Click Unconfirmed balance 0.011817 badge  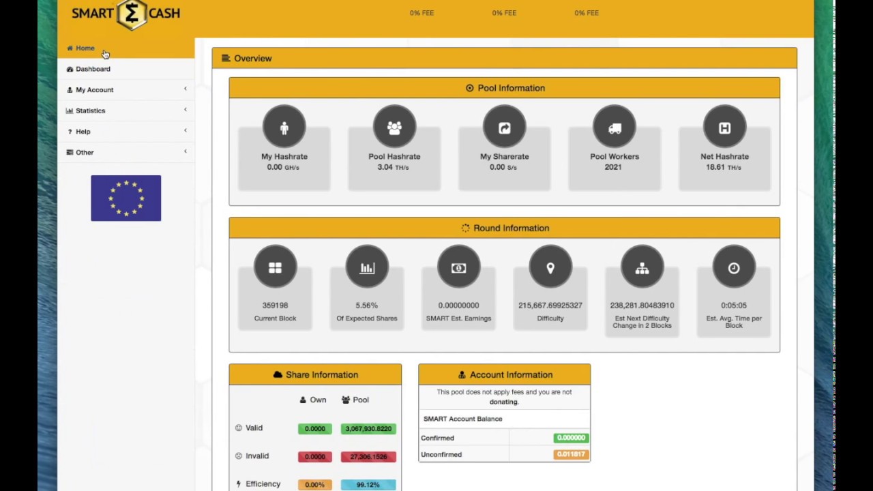pos(571,454)
